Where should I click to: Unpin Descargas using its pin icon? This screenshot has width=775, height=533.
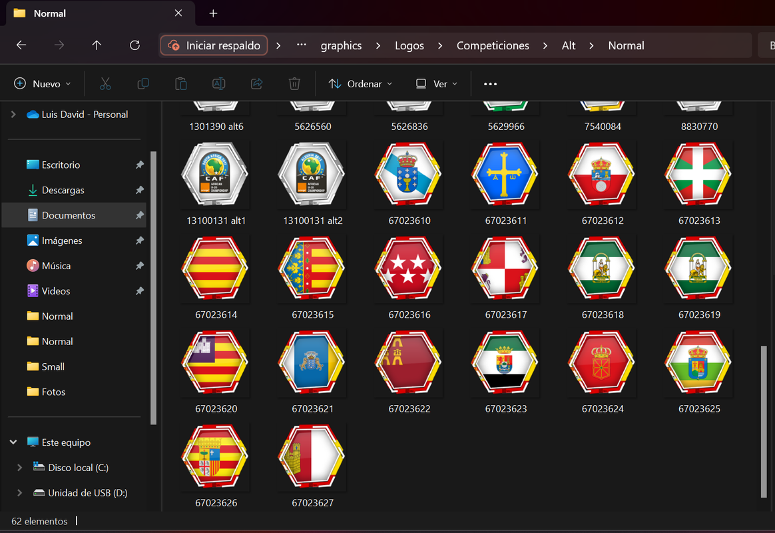[140, 190]
